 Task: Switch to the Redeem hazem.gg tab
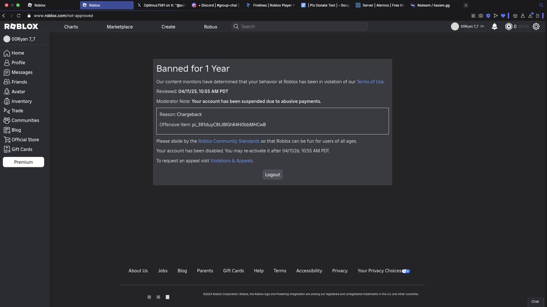[434, 5]
